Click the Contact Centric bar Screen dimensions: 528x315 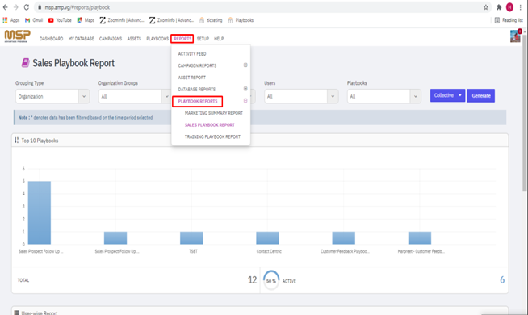[x=267, y=237]
